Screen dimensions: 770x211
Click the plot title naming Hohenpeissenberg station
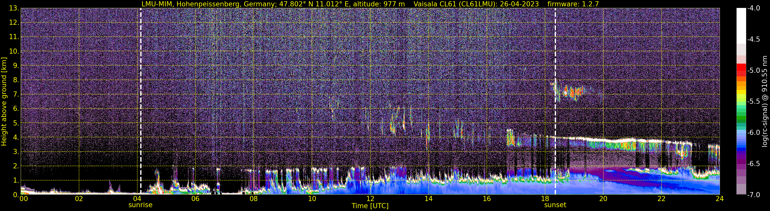point(370,4)
